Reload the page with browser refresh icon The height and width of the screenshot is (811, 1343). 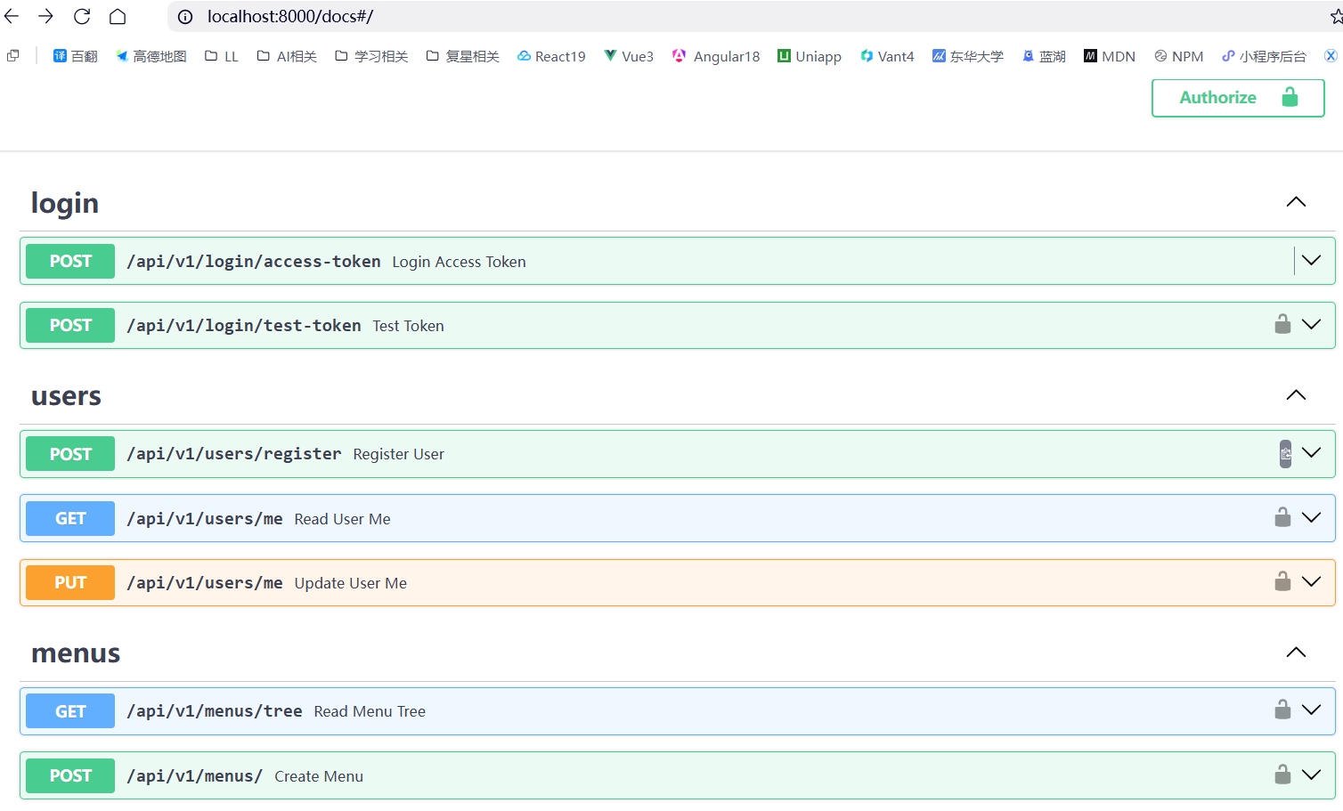82,16
